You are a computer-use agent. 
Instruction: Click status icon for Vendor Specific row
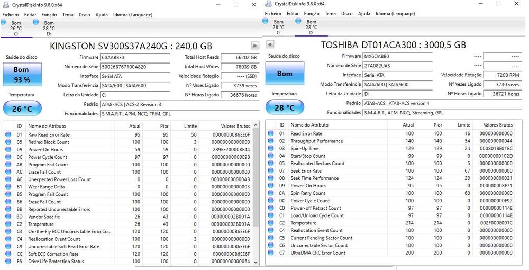coord(8,217)
